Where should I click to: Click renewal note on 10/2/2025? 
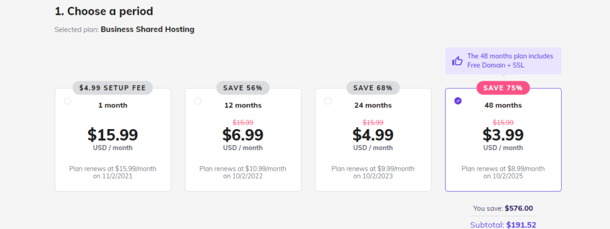point(503,172)
